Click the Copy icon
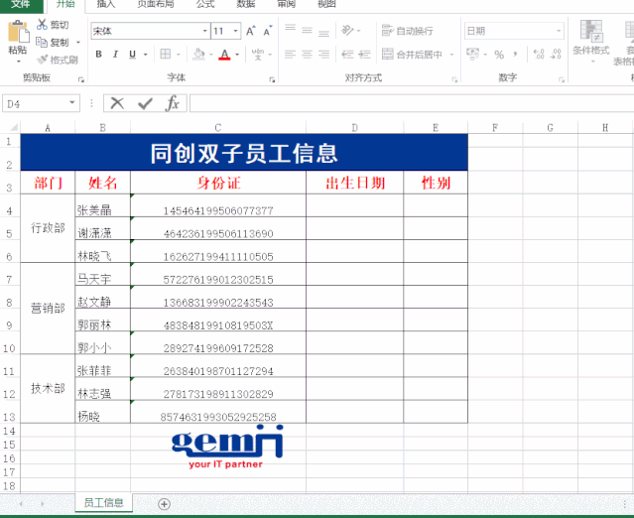This screenshot has height=518, width=634. click(x=42, y=42)
